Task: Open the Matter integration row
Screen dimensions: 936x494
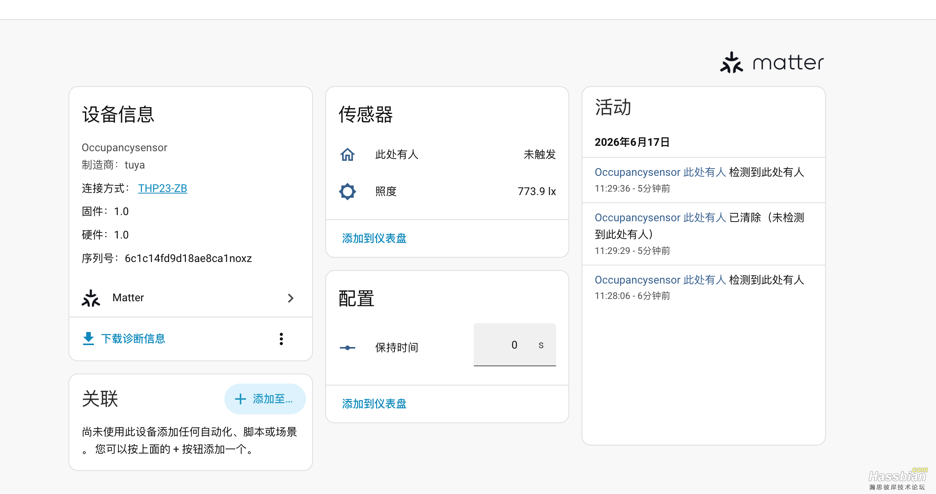Action: click(191, 298)
